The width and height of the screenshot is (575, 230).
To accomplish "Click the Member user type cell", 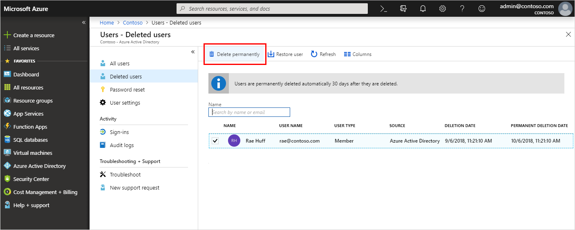I will tap(344, 141).
